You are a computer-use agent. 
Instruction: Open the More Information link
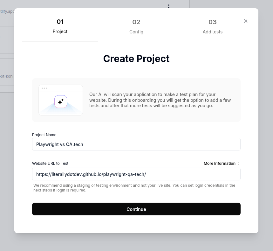(220, 164)
